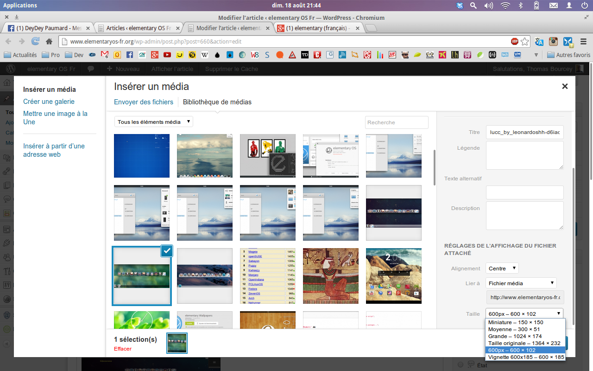This screenshot has width=593, height=371.
Task: Open the Alignement dropdown set to Centre
Action: click(502, 268)
